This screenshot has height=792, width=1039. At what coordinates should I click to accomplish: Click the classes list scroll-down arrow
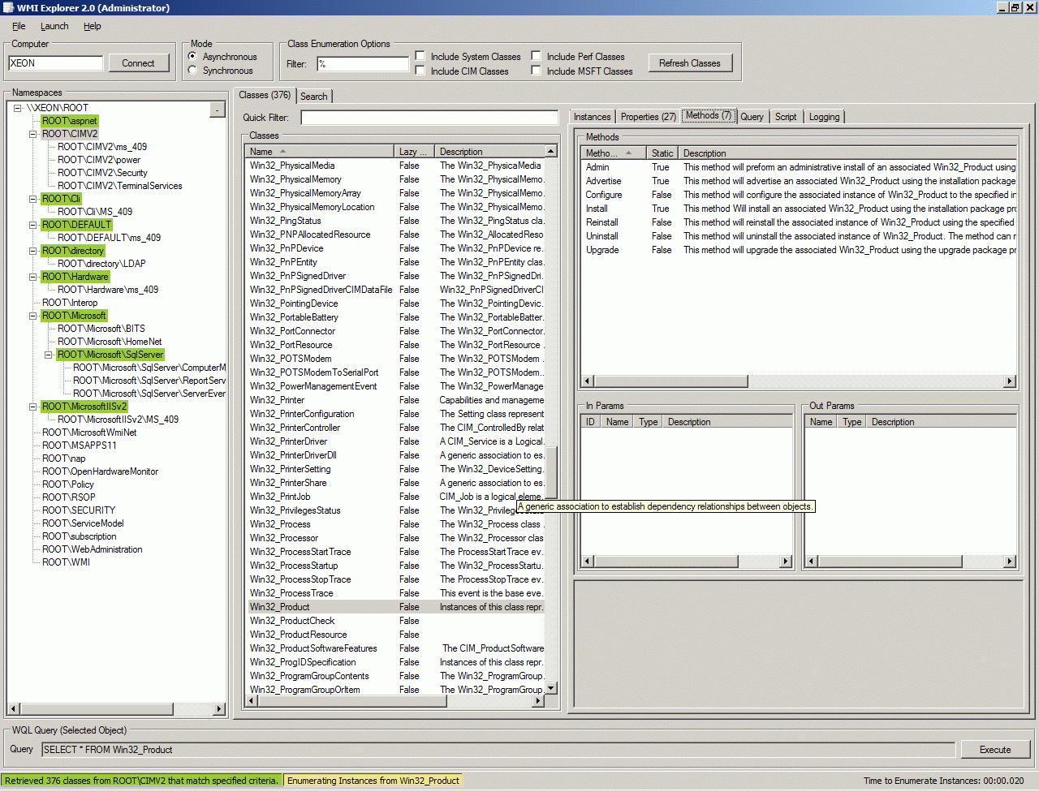click(551, 688)
